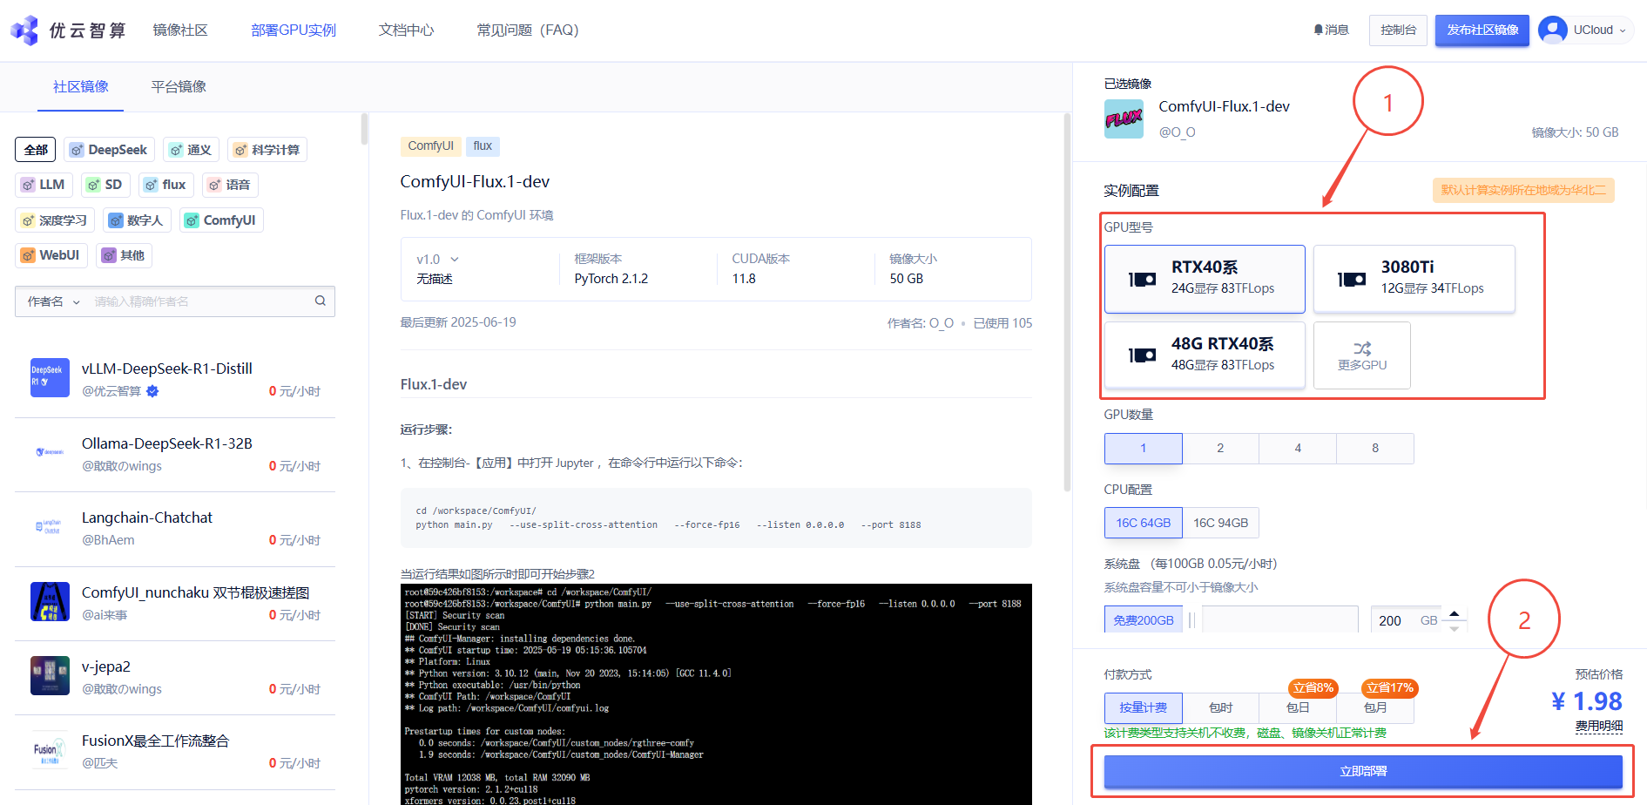Expand the v1.0 version dropdown
Viewport: 1647px width, 805px height.
(x=437, y=260)
